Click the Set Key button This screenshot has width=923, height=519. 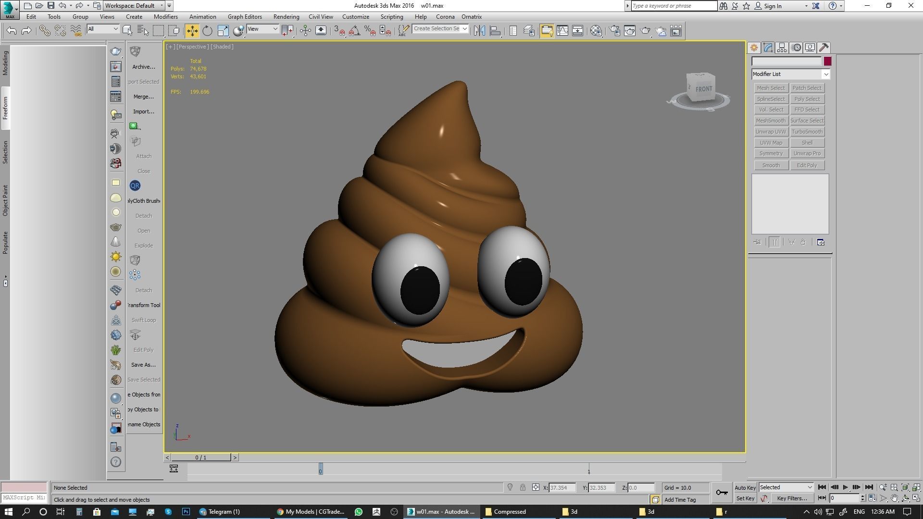[x=745, y=498]
